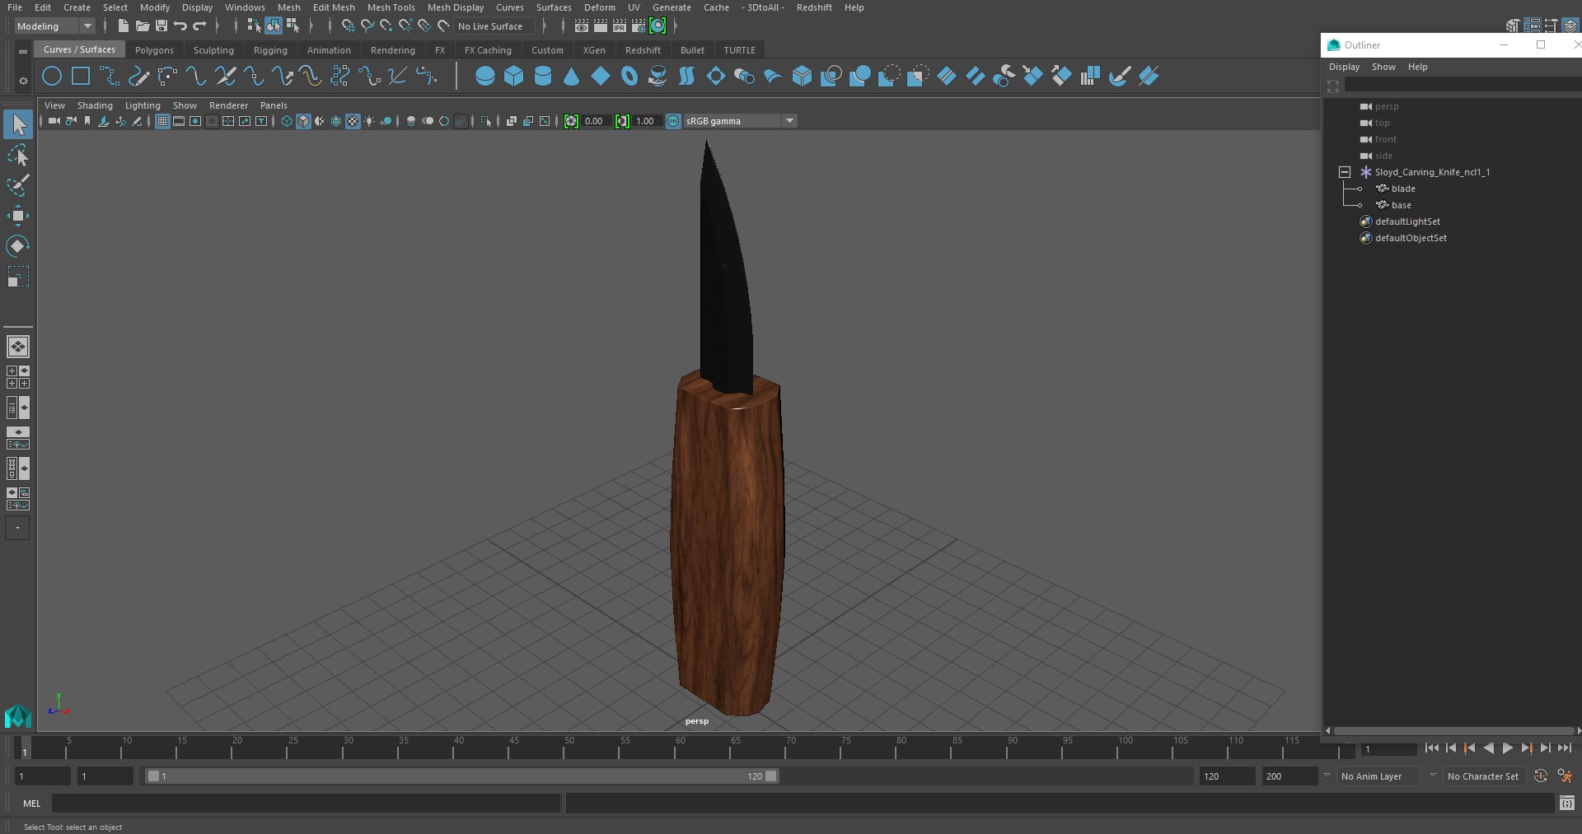Open the viewport Shading menu
This screenshot has width=1582, height=834.
click(95, 105)
